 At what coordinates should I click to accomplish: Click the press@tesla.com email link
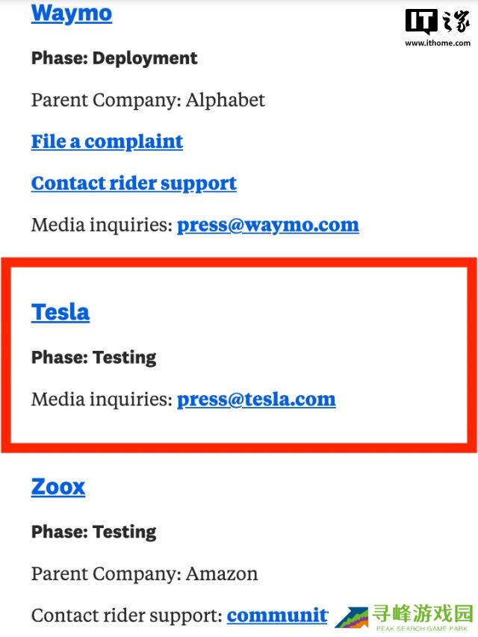256,400
